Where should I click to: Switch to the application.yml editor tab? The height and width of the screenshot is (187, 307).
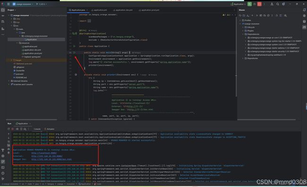[99, 10]
